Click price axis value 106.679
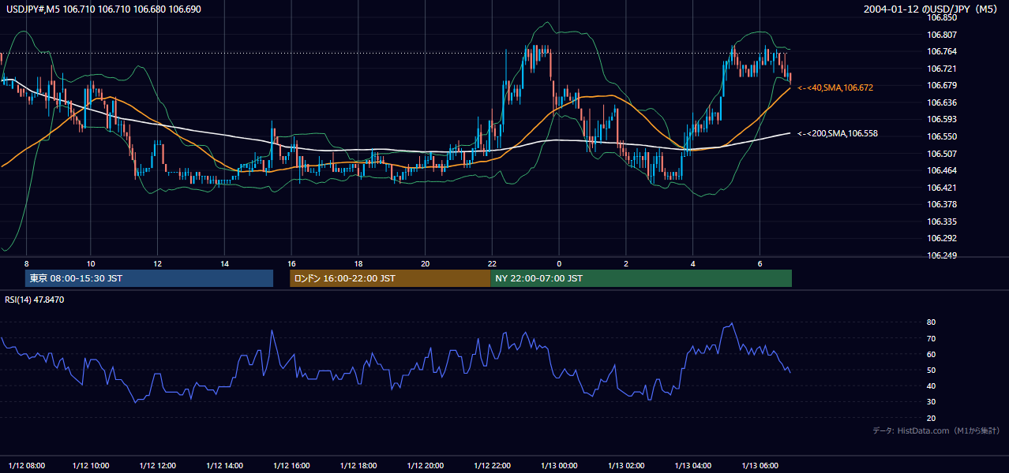The width and height of the screenshot is (1009, 473). [x=941, y=85]
